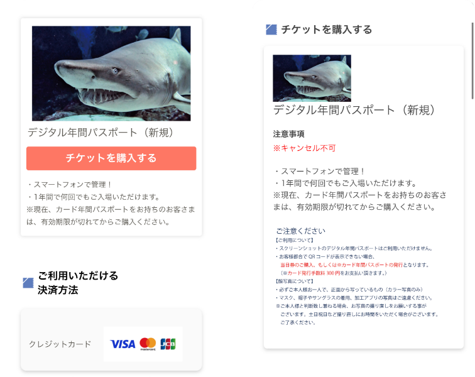
Task: Click the small shark image in purchase panel
Action: point(312,78)
